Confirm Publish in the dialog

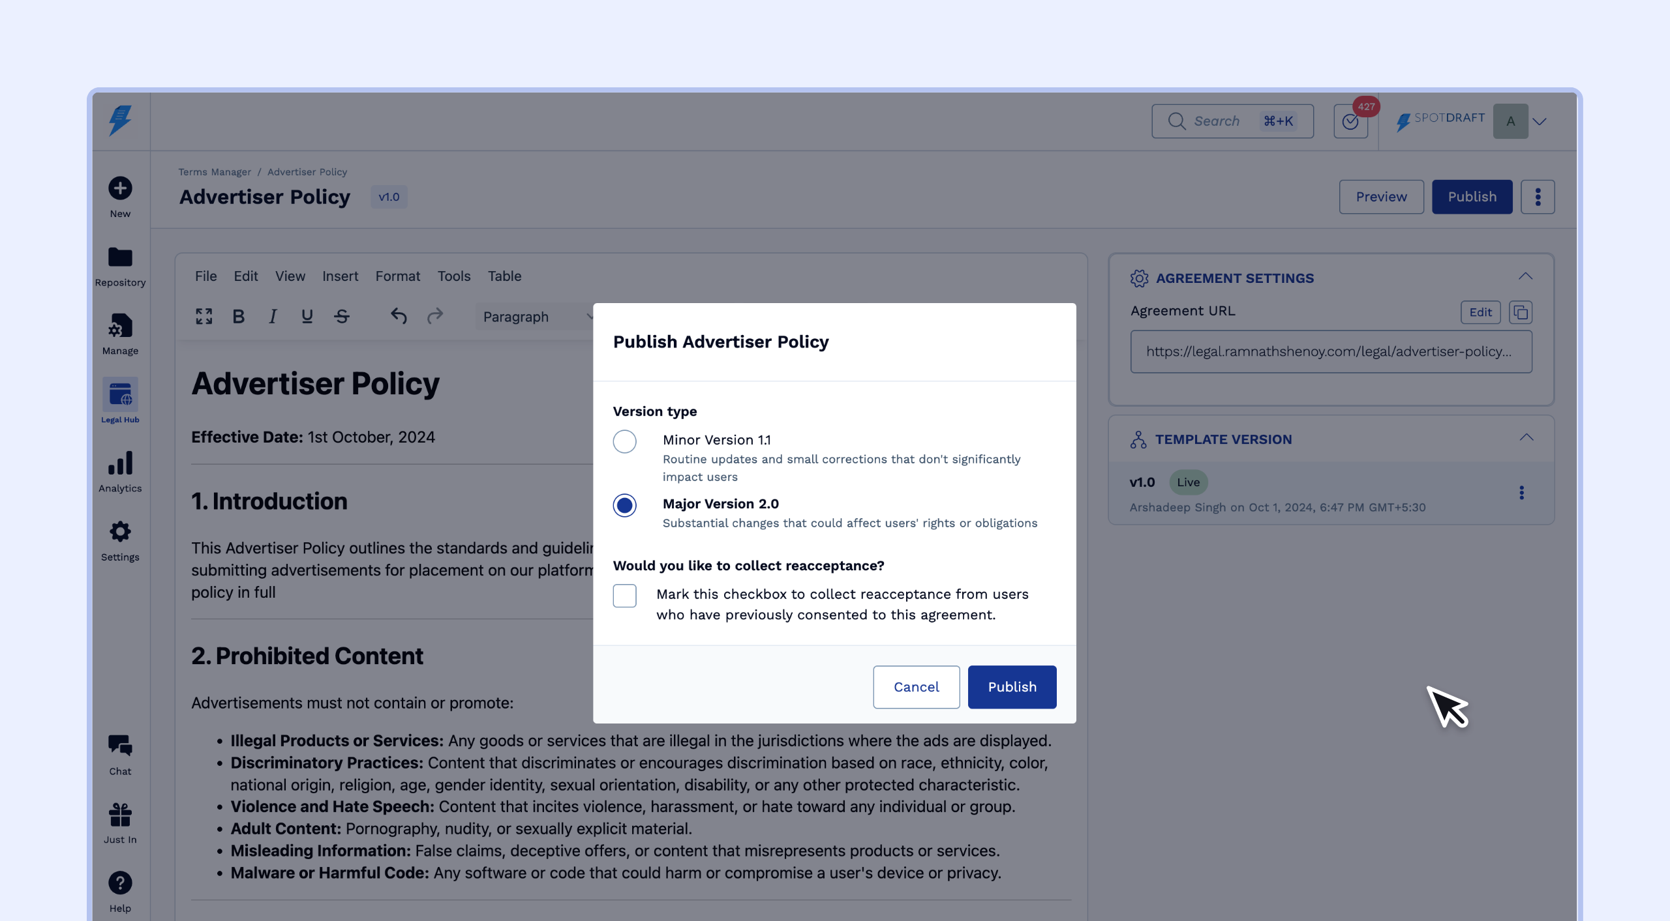click(x=1012, y=687)
